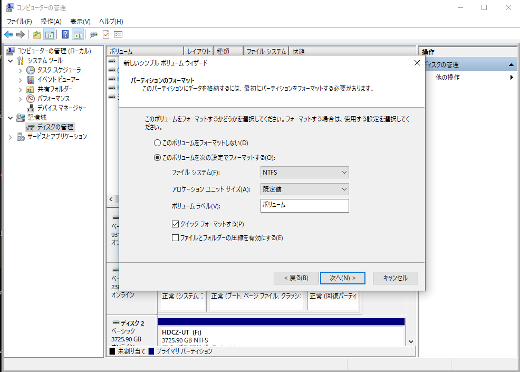
Task: Open the ファイル システム NTFS dropdown
Action: [x=304, y=173]
